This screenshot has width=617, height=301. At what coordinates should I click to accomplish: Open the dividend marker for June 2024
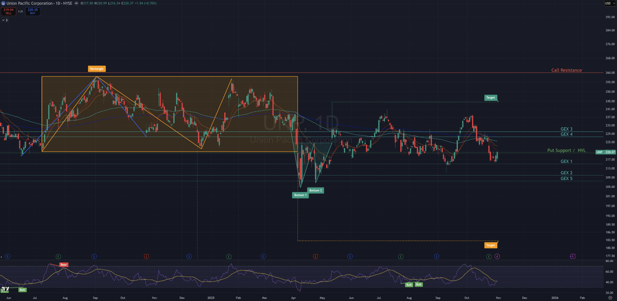(8, 256)
